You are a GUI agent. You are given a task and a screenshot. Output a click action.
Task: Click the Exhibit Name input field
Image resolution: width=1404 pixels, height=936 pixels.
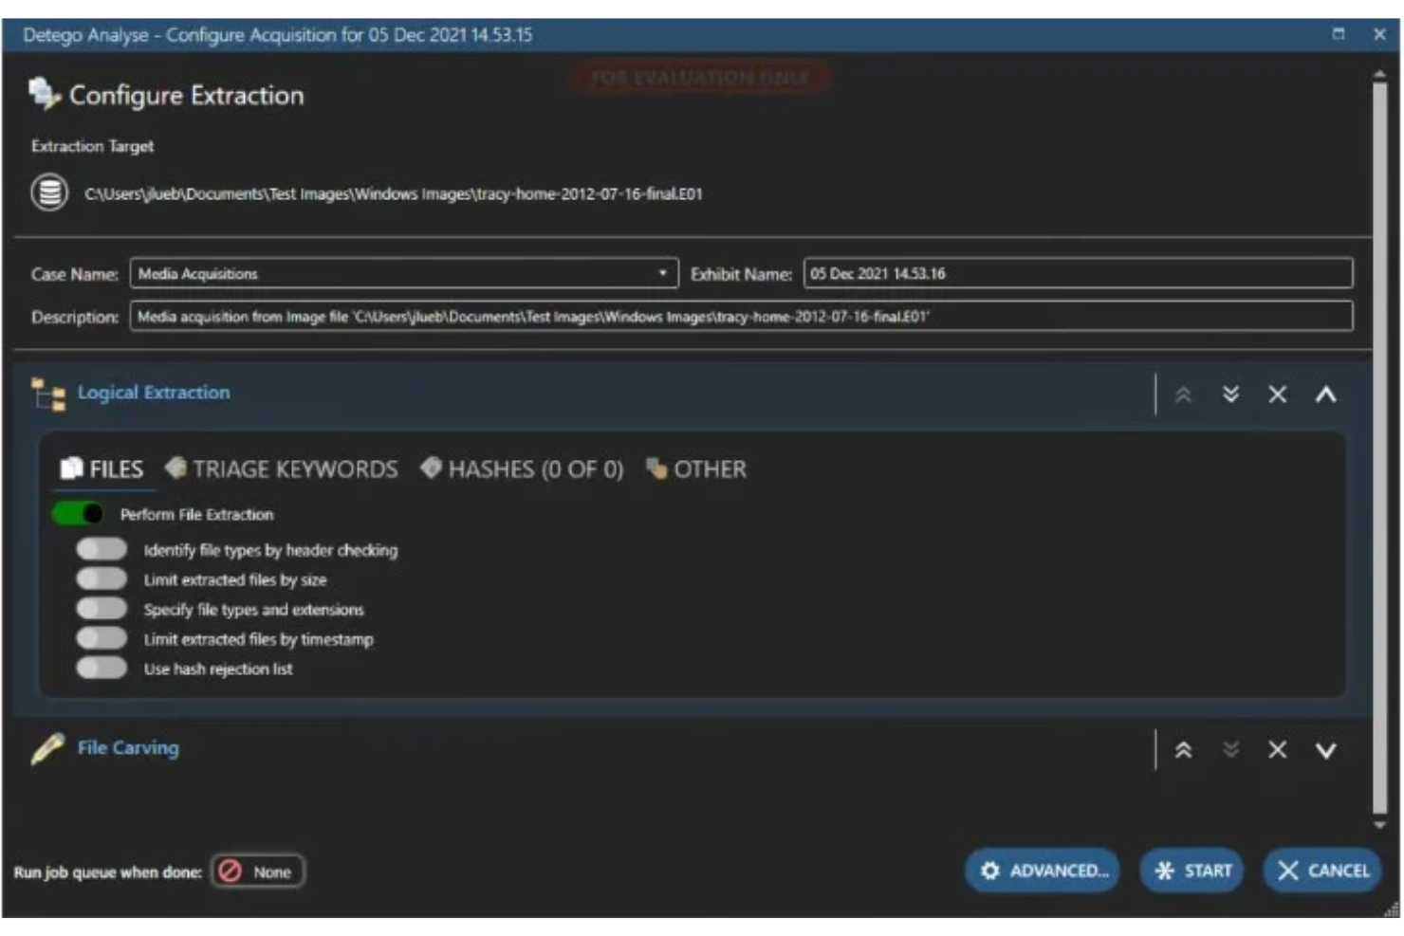point(1078,273)
